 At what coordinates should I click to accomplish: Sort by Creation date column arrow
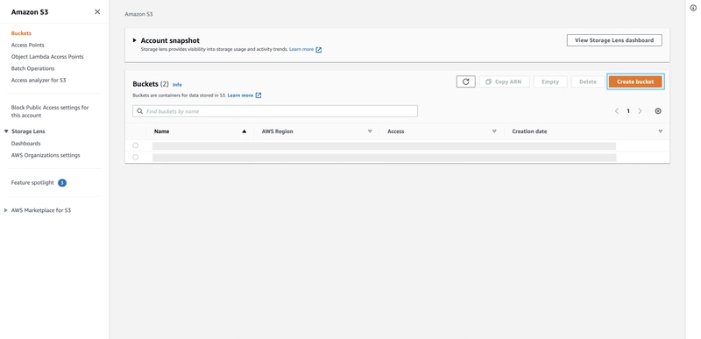pos(661,131)
